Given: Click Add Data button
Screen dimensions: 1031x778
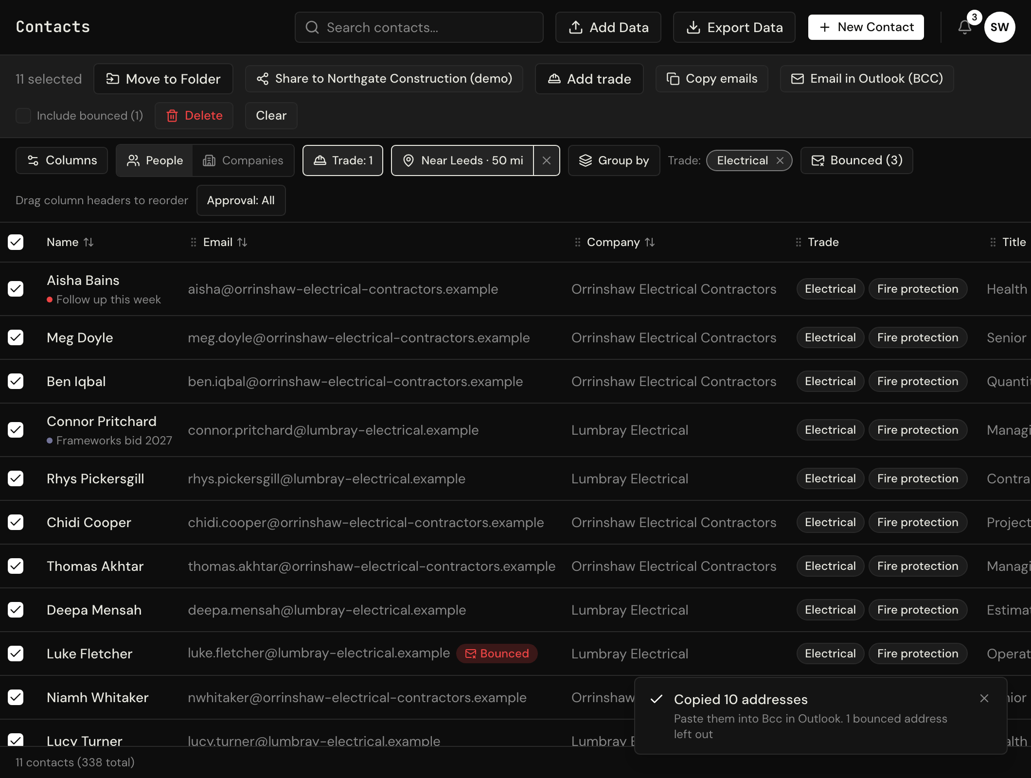Looking at the screenshot, I should click(608, 27).
